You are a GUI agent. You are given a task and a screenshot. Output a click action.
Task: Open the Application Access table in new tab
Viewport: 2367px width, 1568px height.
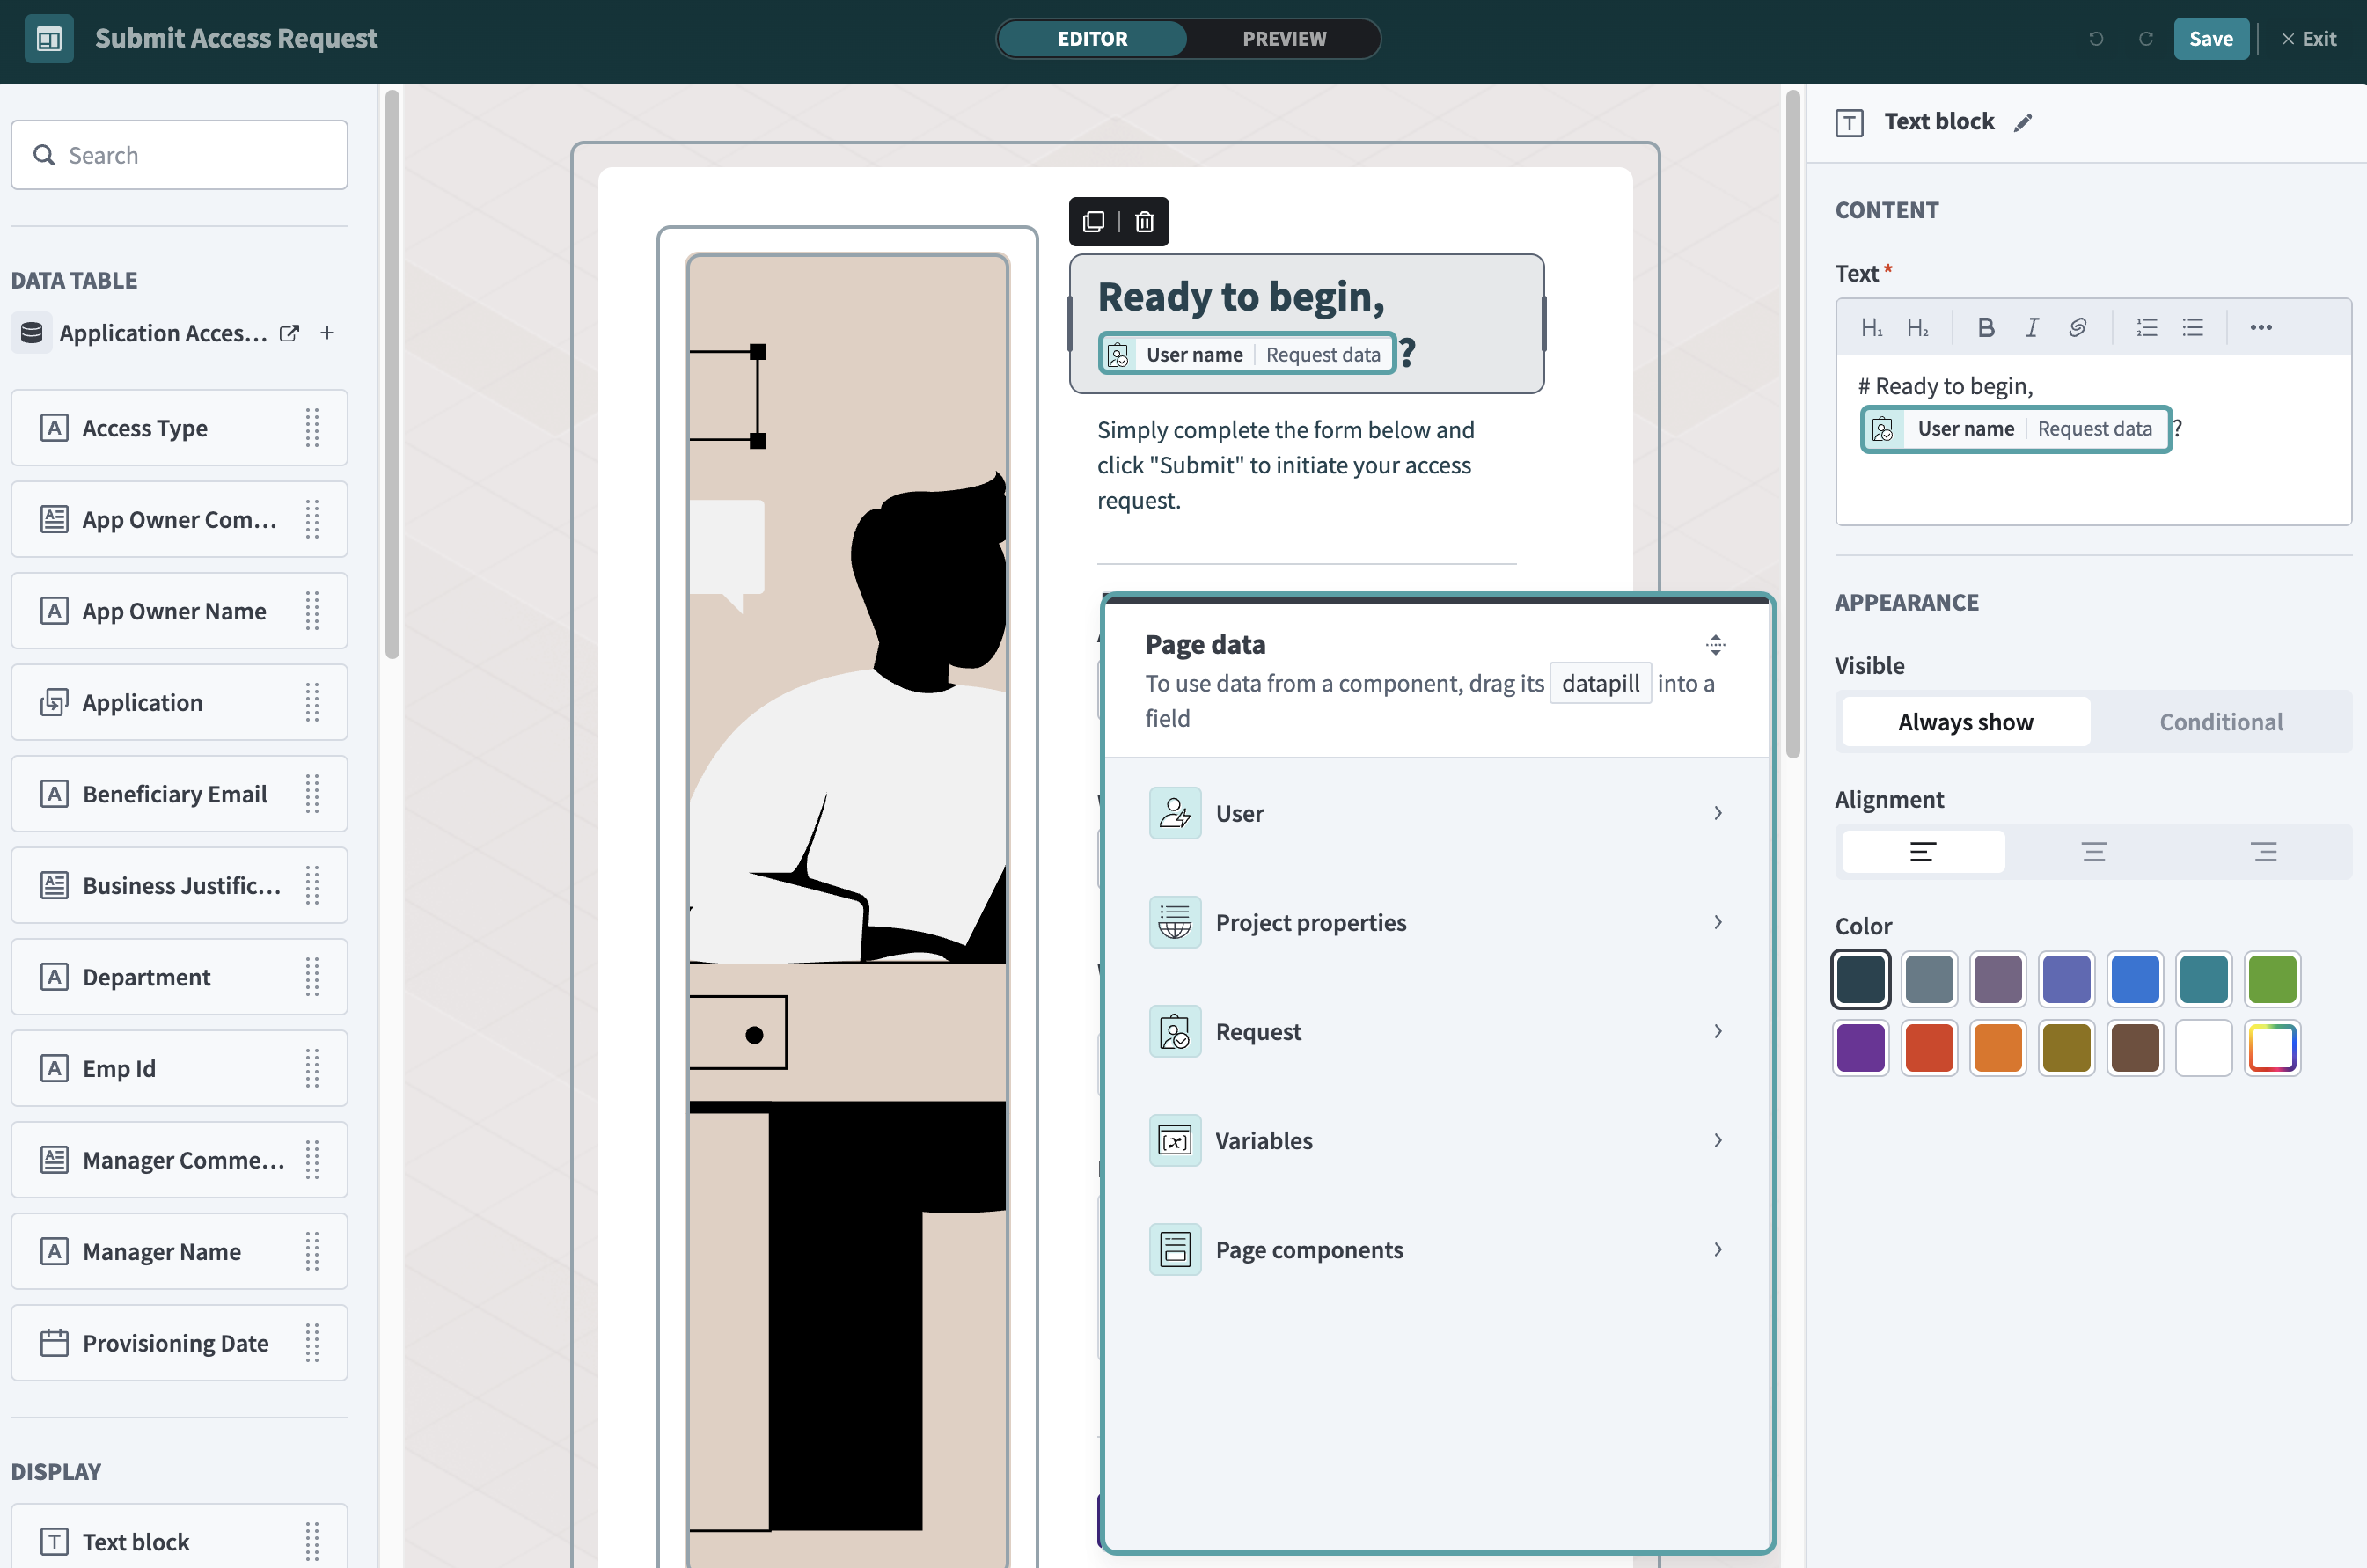289,333
